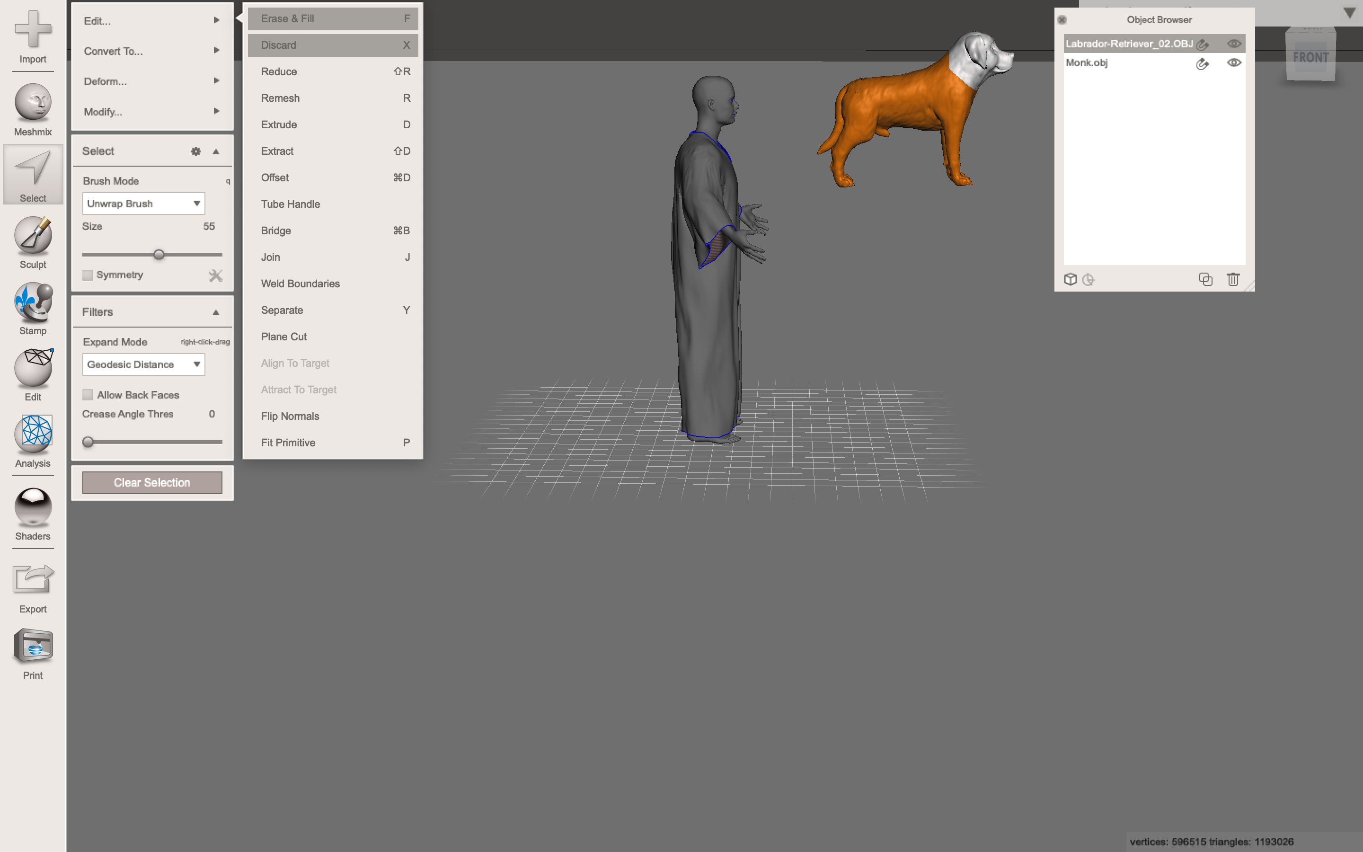
Task: Open the Geodesic Distance dropdown
Action: pyautogui.click(x=143, y=364)
